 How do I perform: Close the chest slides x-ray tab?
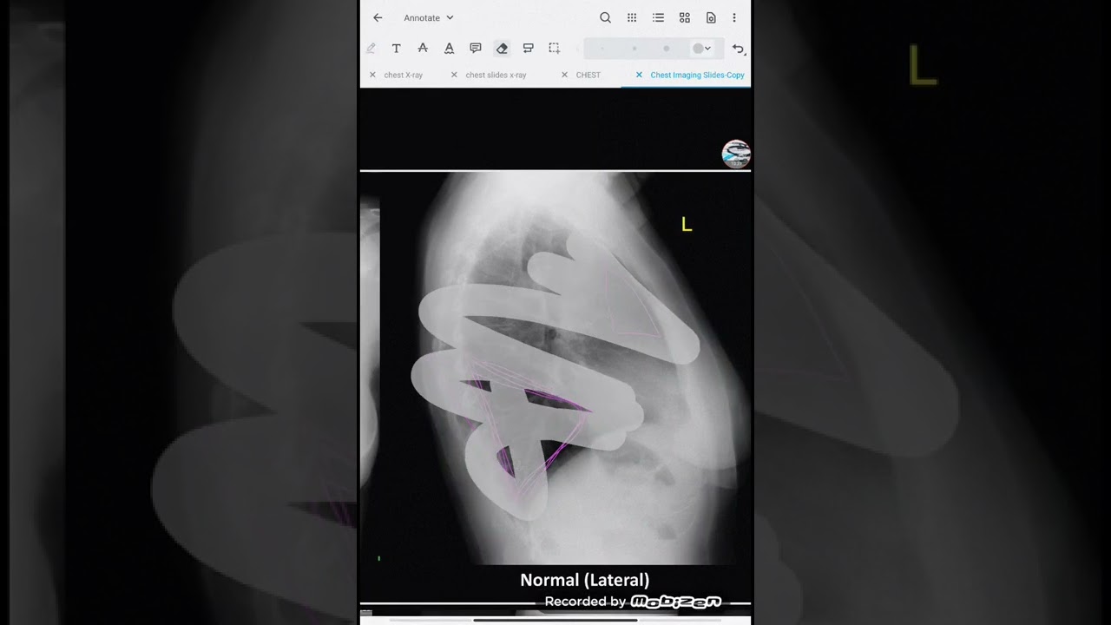454,75
